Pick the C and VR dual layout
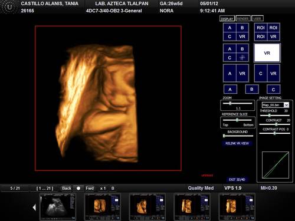Viewport: 295px width, 221px height. pos(267,73)
